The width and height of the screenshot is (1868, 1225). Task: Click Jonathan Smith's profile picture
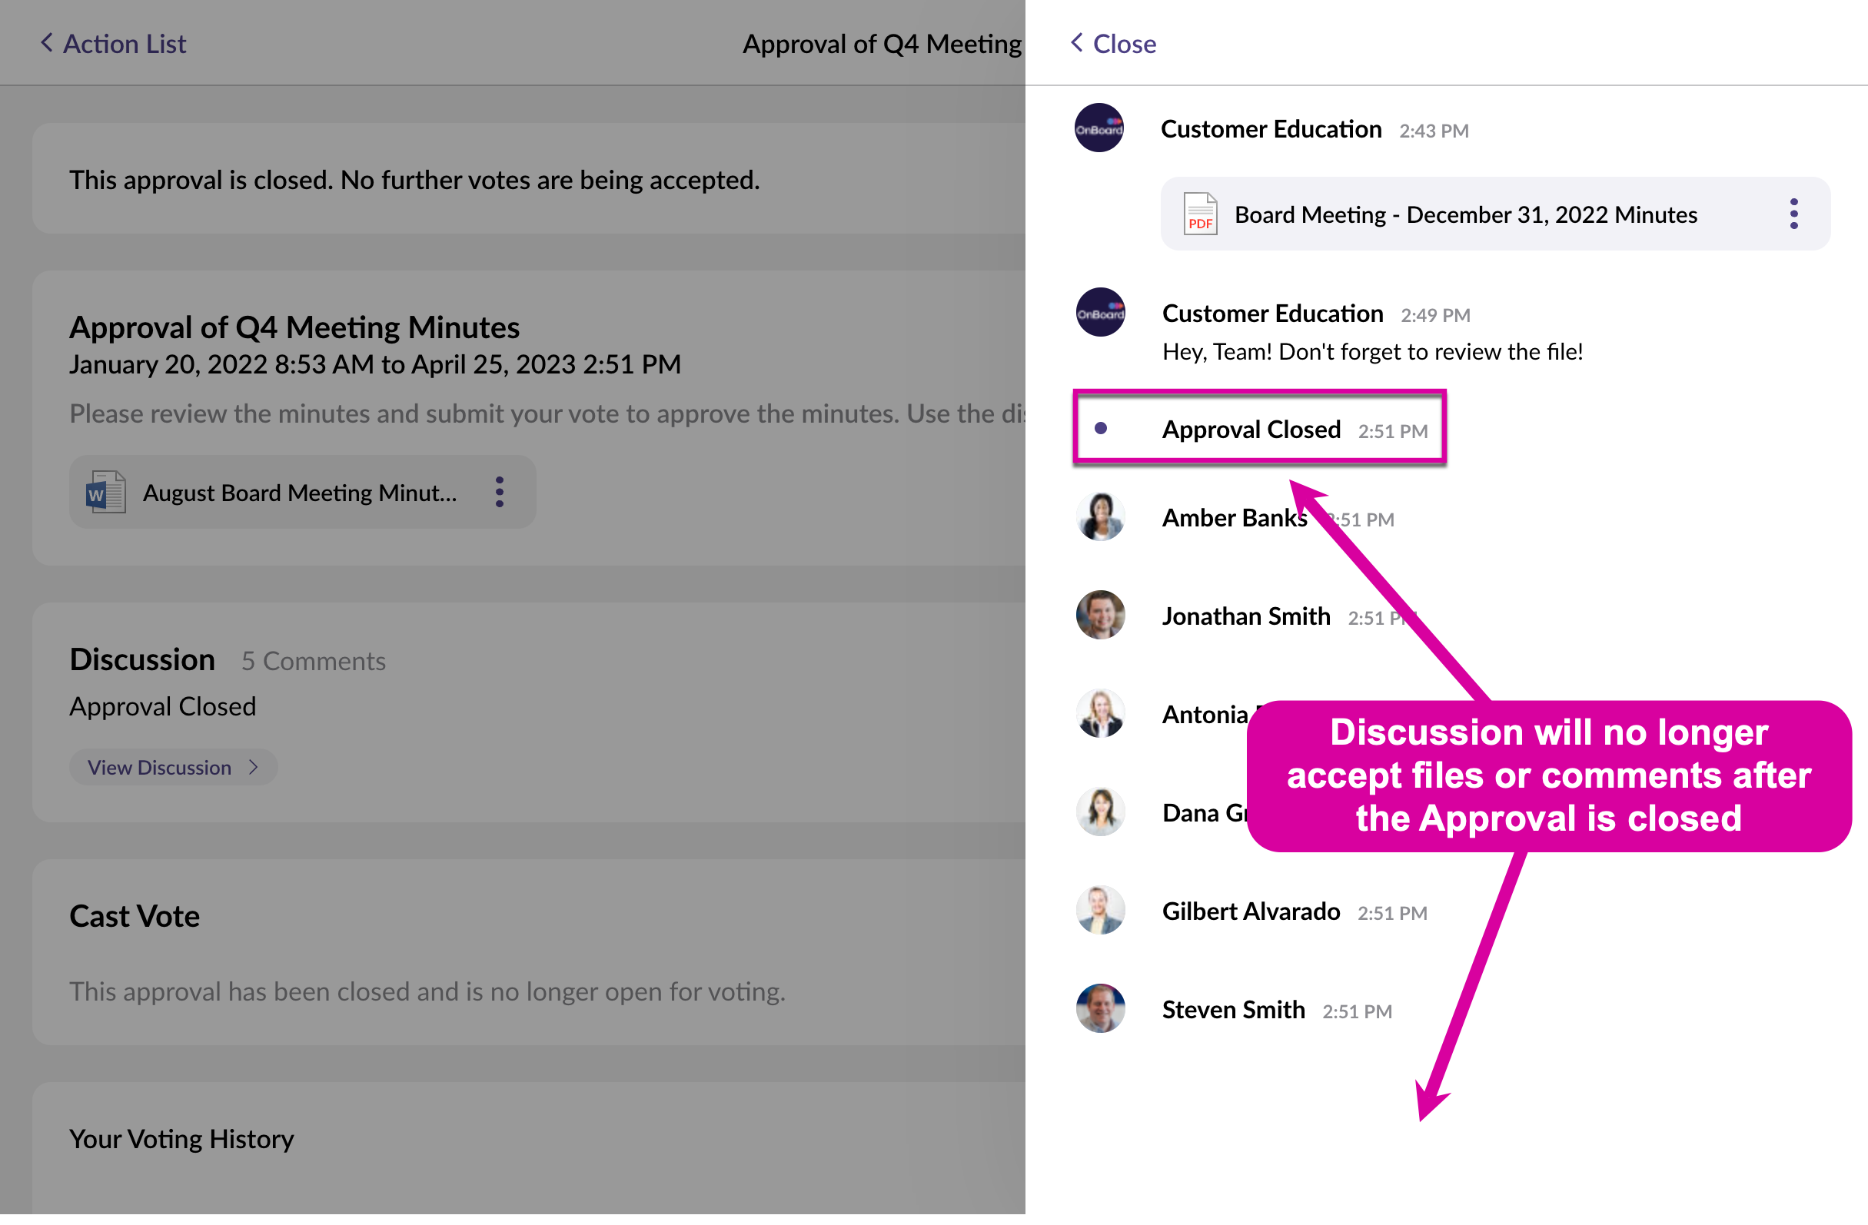1100,616
